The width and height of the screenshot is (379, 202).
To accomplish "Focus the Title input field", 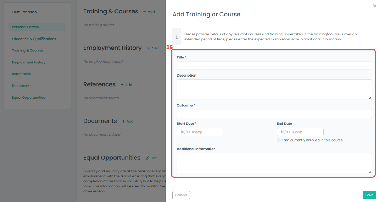I will pyautogui.click(x=274, y=65).
